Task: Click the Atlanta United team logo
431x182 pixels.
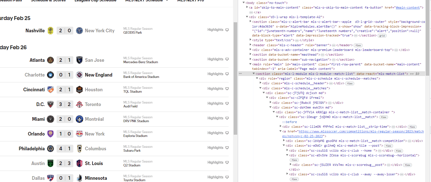Action: coord(50,60)
